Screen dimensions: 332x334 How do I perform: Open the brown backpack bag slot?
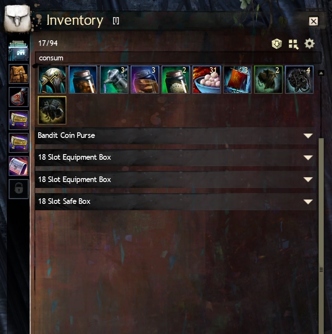[18, 74]
